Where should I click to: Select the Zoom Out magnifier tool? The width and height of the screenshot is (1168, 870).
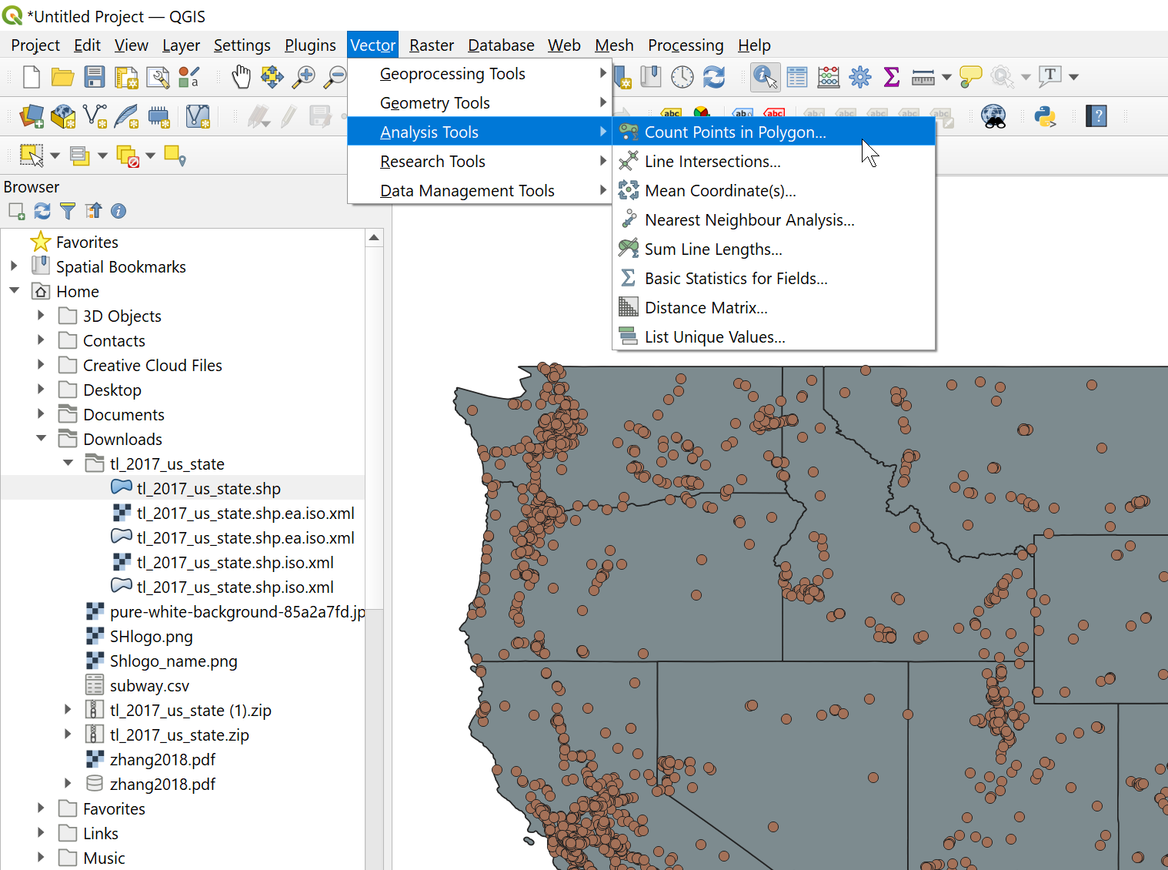pyautogui.click(x=335, y=76)
